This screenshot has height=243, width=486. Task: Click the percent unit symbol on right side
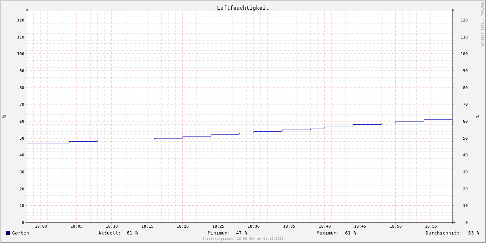click(x=478, y=116)
